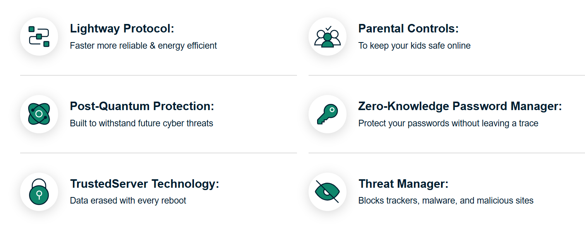Click the Lightway Protocol network nodes icon
The image size is (585, 231).
pyautogui.click(x=39, y=37)
